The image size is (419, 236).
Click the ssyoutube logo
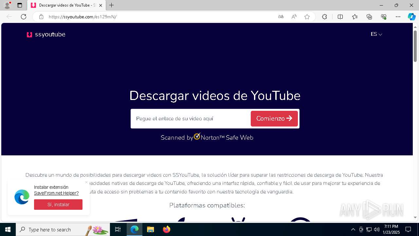[x=46, y=34]
